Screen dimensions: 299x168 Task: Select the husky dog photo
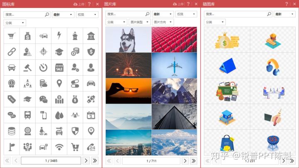coord(128,40)
